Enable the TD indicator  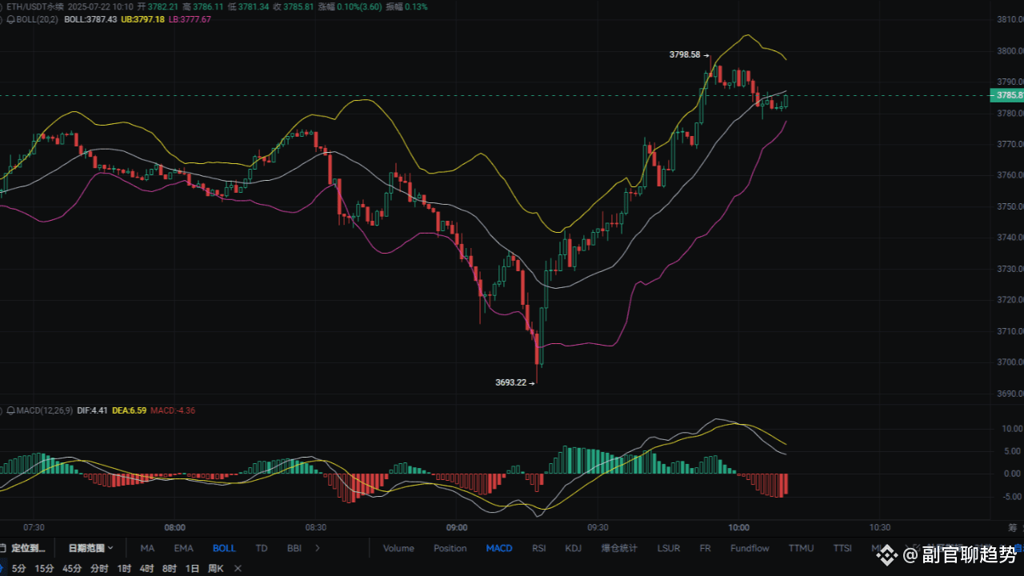coord(262,548)
